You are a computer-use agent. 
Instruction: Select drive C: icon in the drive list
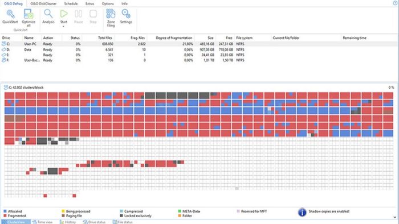pos(4,44)
